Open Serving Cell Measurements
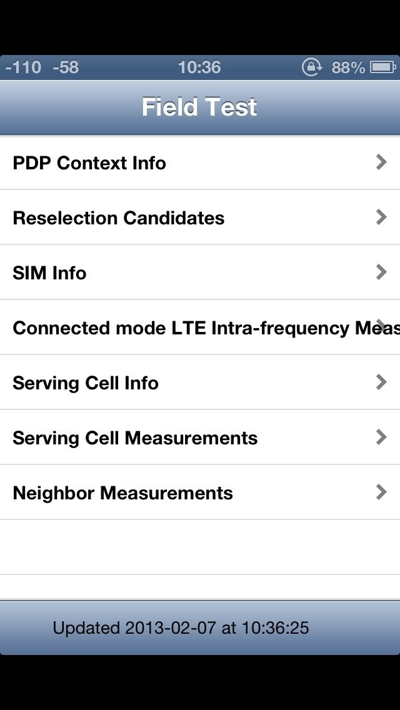The width and height of the screenshot is (400, 710). [135, 438]
